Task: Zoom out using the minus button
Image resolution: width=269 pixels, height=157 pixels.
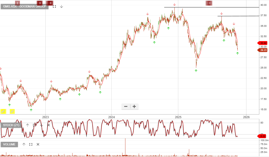Action: (x=126, y=106)
